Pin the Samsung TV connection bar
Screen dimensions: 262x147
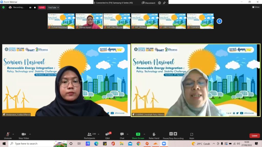coord(164,3)
